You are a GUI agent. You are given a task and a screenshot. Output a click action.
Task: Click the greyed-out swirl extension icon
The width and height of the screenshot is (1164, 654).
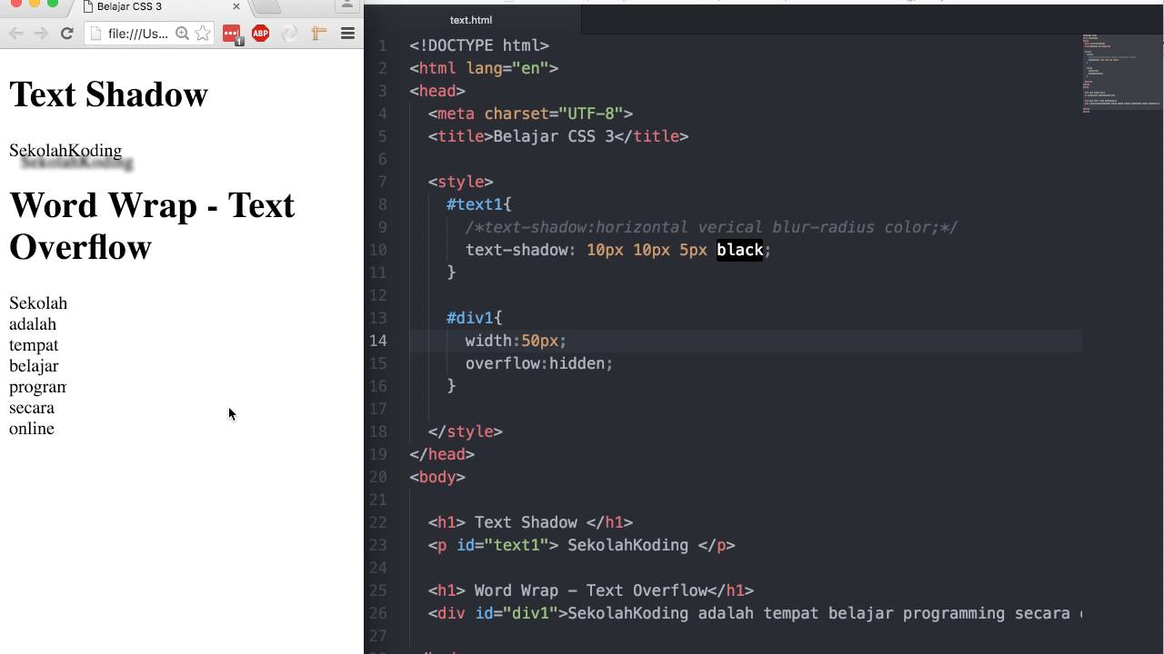point(289,34)
